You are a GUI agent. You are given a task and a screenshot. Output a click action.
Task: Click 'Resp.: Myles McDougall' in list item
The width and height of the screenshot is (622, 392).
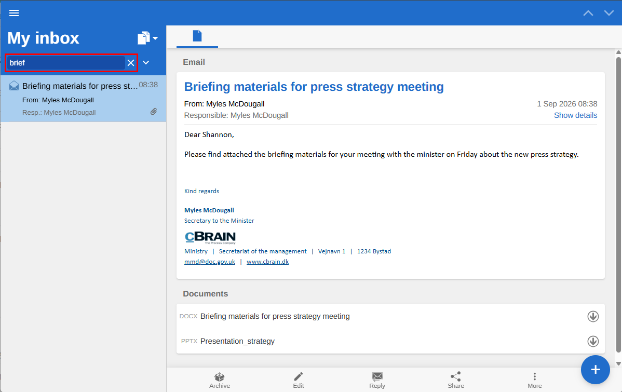coord(59,113)
